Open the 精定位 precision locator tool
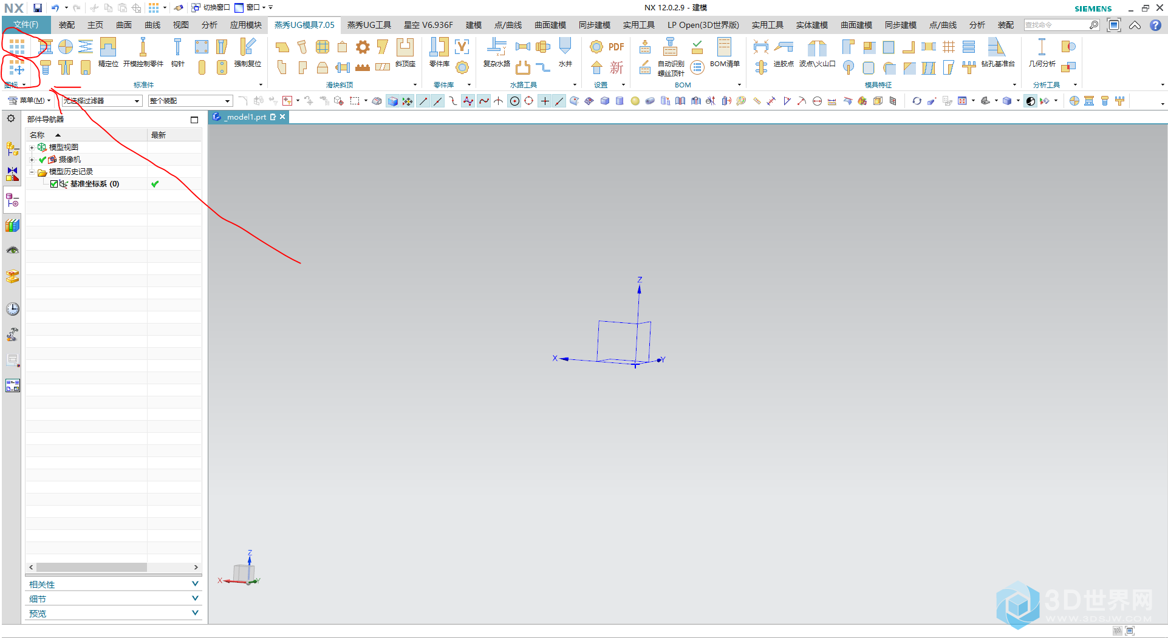The height and width of the screenshot is (638, 1168). [108, 52]
